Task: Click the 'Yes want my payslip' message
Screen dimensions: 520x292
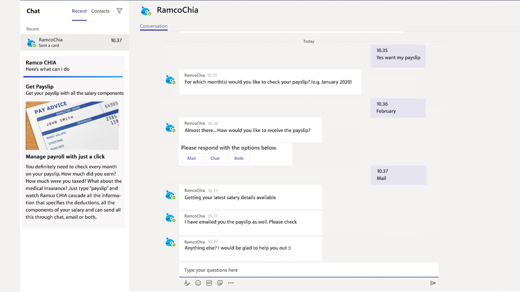Action: pos(398,56)
